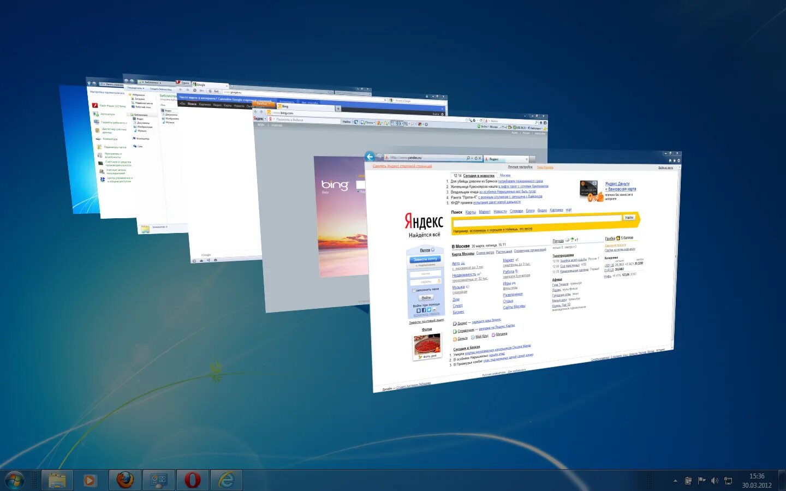Open the network tray icon

(728, 481)
